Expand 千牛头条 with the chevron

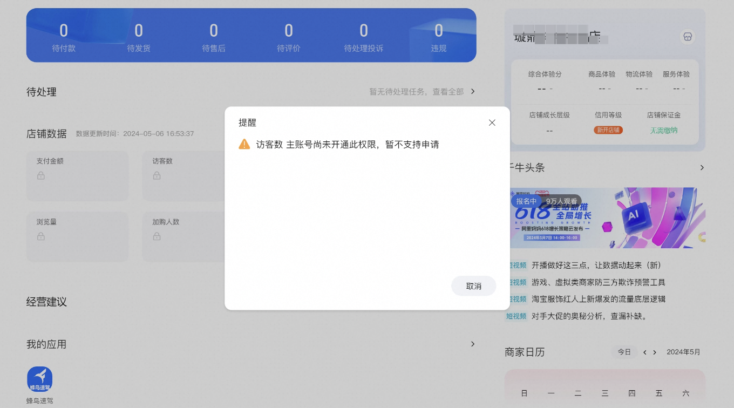point(702,168)
